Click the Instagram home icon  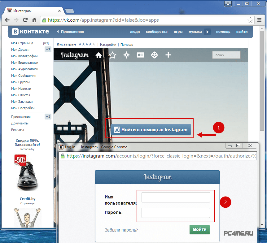(98, 55)
